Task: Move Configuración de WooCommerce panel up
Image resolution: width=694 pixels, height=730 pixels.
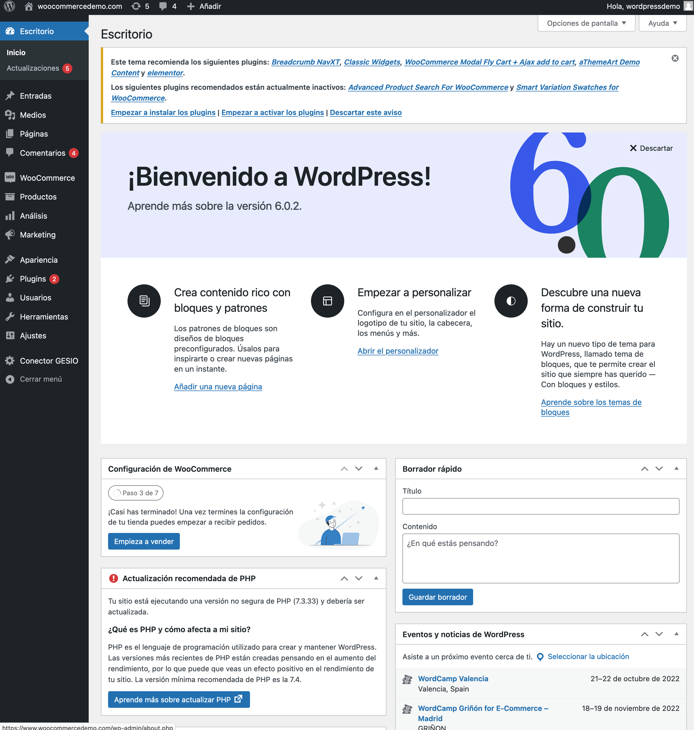Action: coord(344,469)
